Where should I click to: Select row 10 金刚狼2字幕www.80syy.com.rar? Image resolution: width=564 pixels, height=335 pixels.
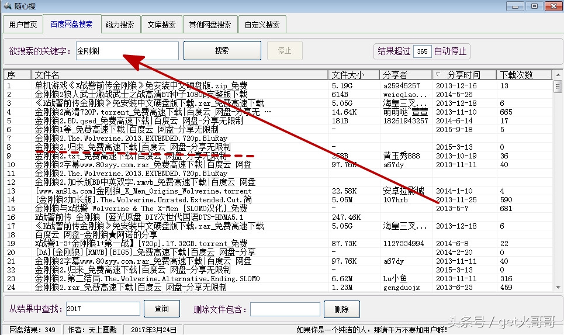tap(278, 164)
